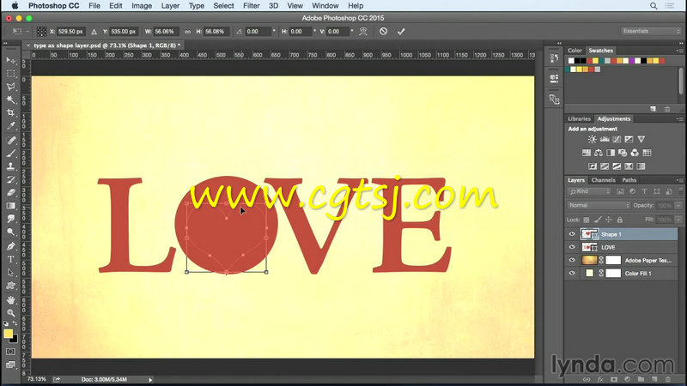Add a Brightness/Contrast adjustment
Image resolution: width=687 pixels, height=386 pixels.
(x=592, y=139)
